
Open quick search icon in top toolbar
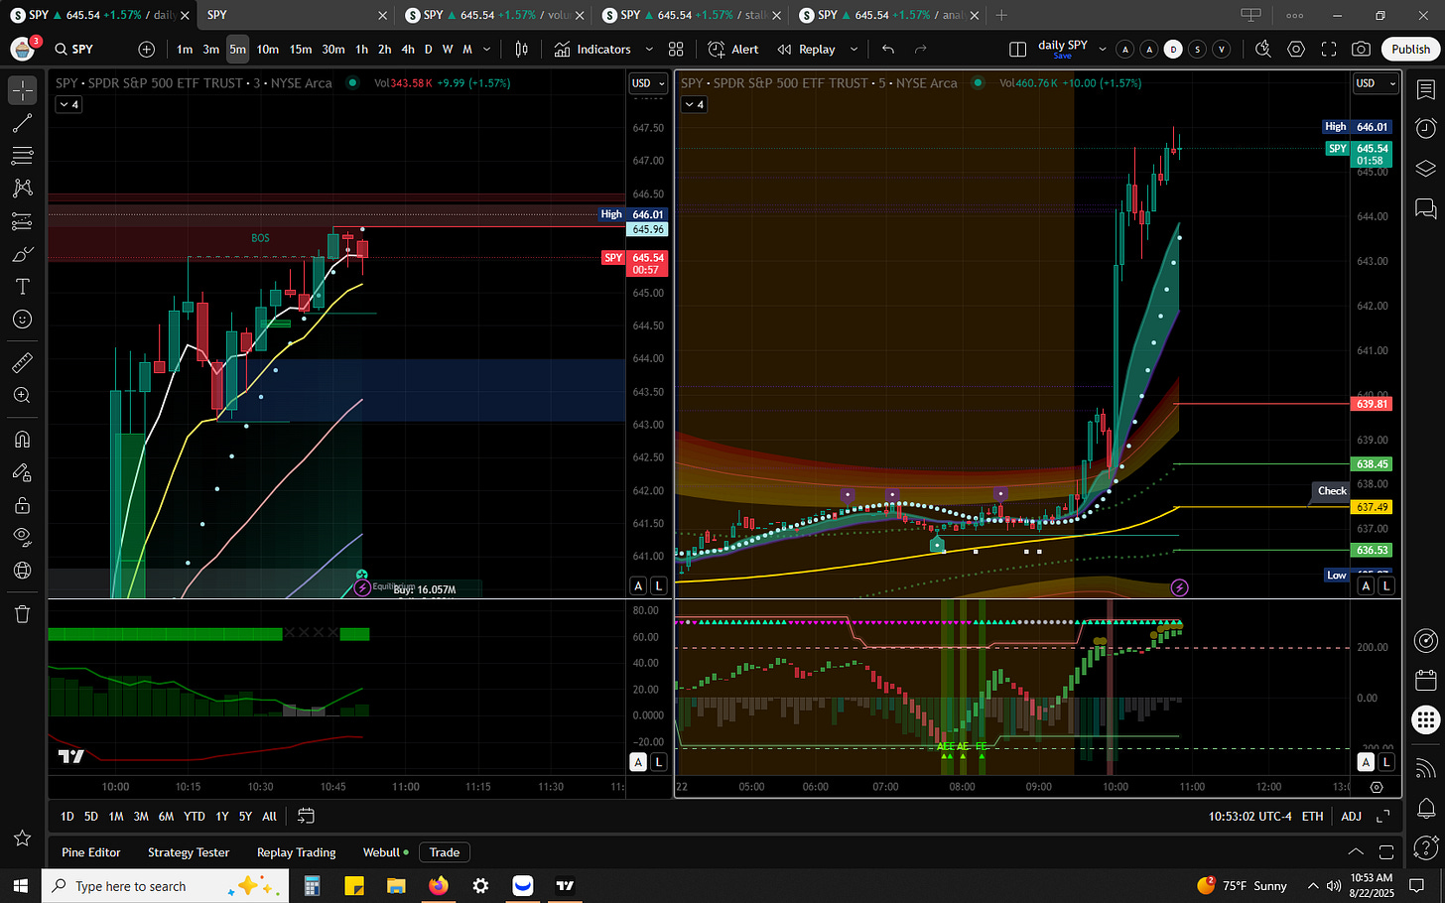coord(1262,50)
